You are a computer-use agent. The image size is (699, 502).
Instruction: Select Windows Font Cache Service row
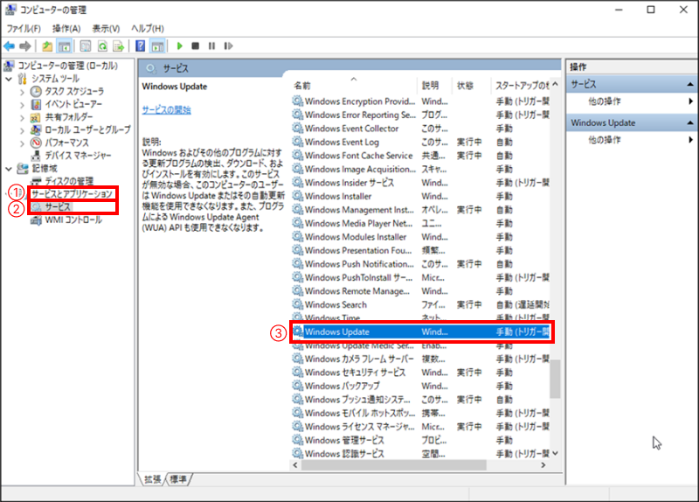click(x=421, y=156)
